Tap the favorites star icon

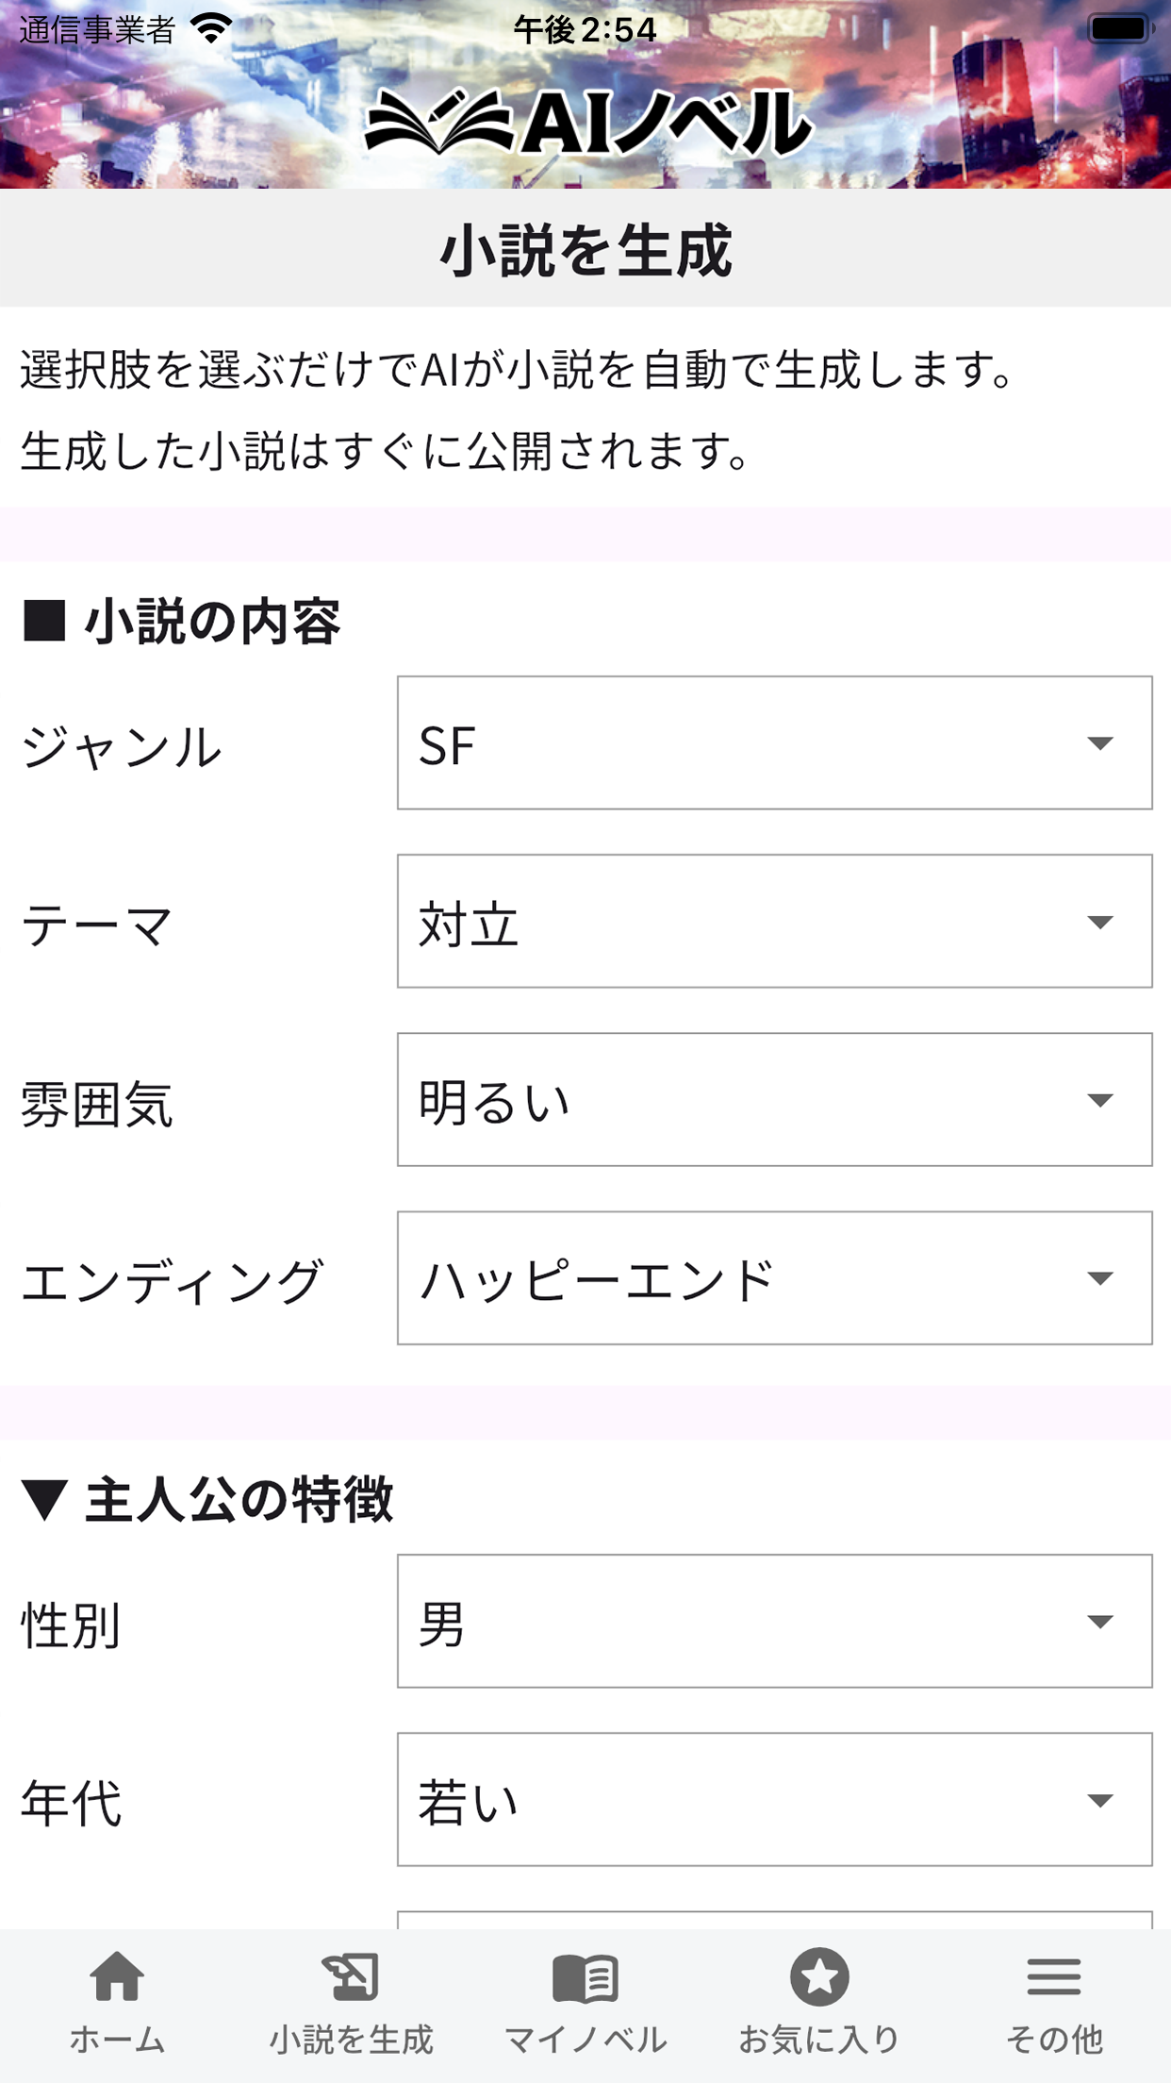click(x=818, y=1976)
